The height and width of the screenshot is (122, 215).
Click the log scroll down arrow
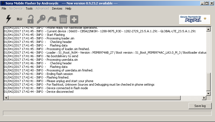pyautogui.click(x=208, y=94)
